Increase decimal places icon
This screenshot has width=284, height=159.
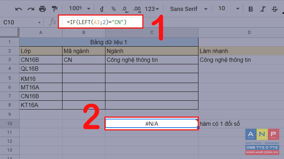pyautogui.click(x=137, y=9)
